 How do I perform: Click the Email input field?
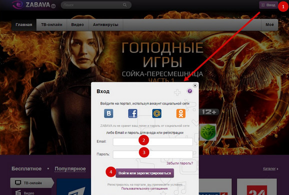153,142
